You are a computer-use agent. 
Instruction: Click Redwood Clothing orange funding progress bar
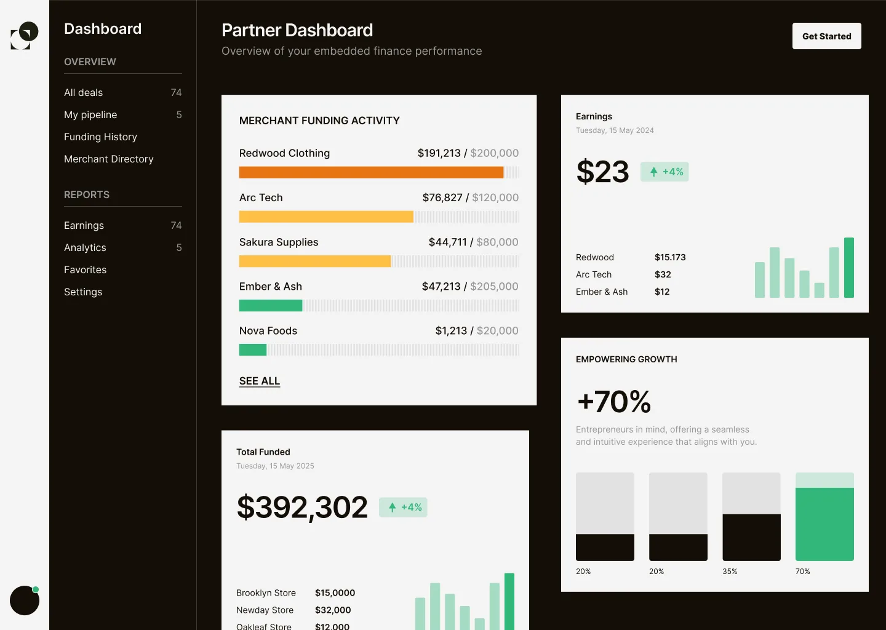tap(371, 172)
